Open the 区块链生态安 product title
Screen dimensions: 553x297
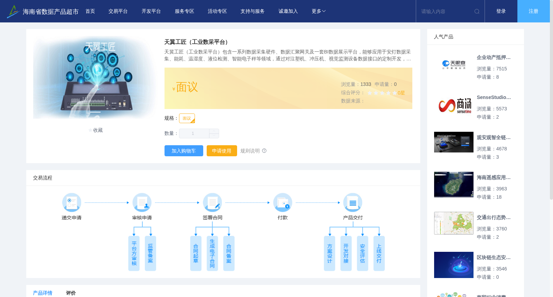494,257
